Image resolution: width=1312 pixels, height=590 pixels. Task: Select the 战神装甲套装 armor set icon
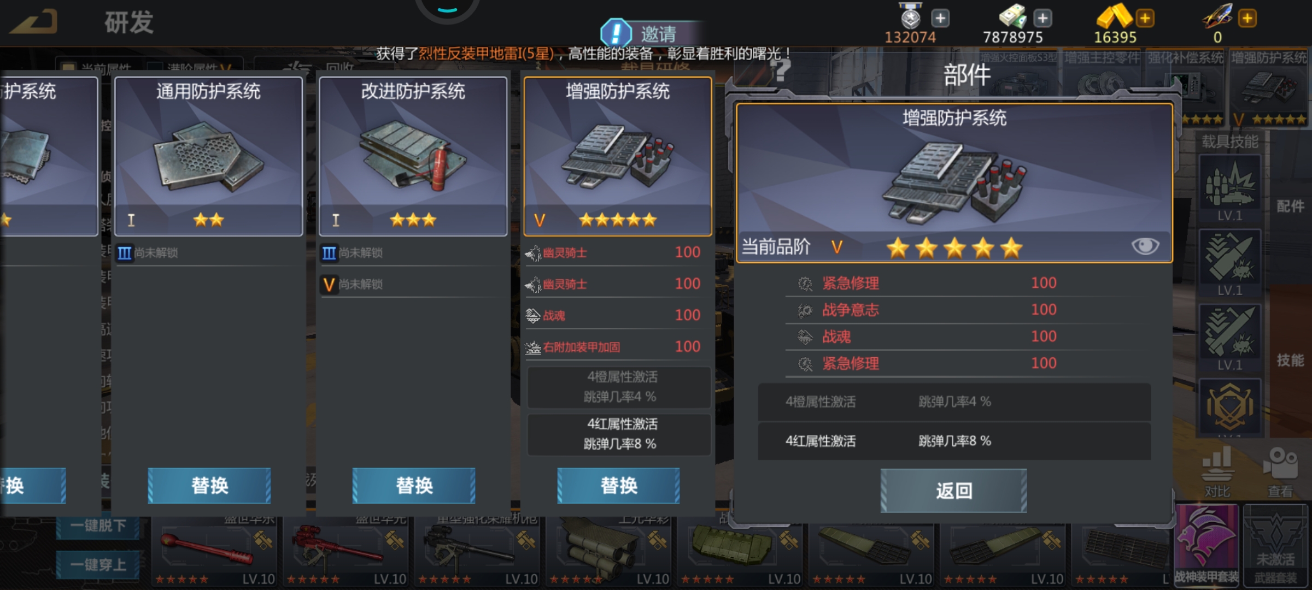[x=1207, y=545]
